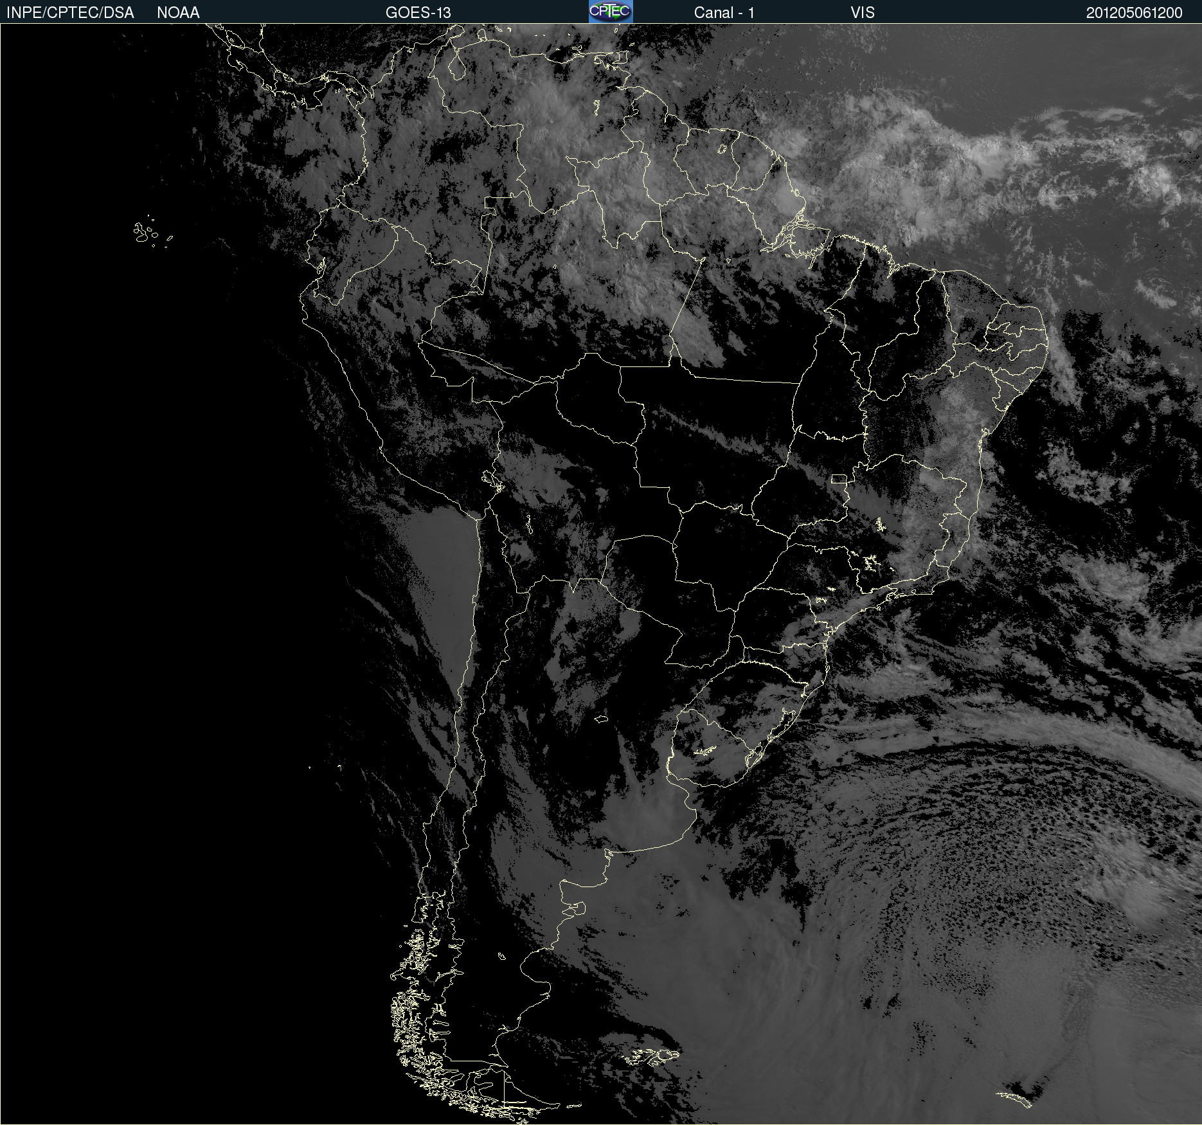
Task: Click the NOAA label in the header
Action: point(178,13)
